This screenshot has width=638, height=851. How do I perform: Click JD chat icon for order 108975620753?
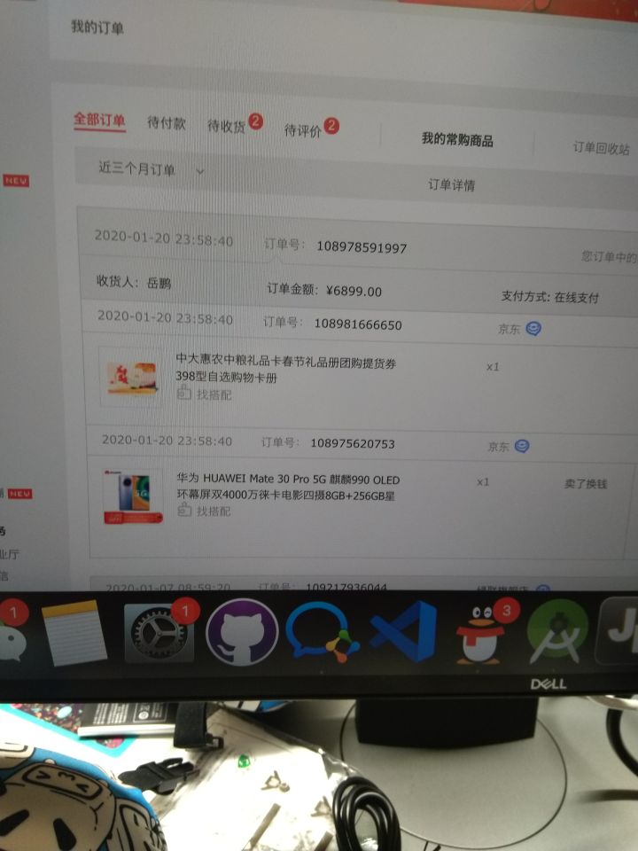pyautogui.click(x=522, y=446)
